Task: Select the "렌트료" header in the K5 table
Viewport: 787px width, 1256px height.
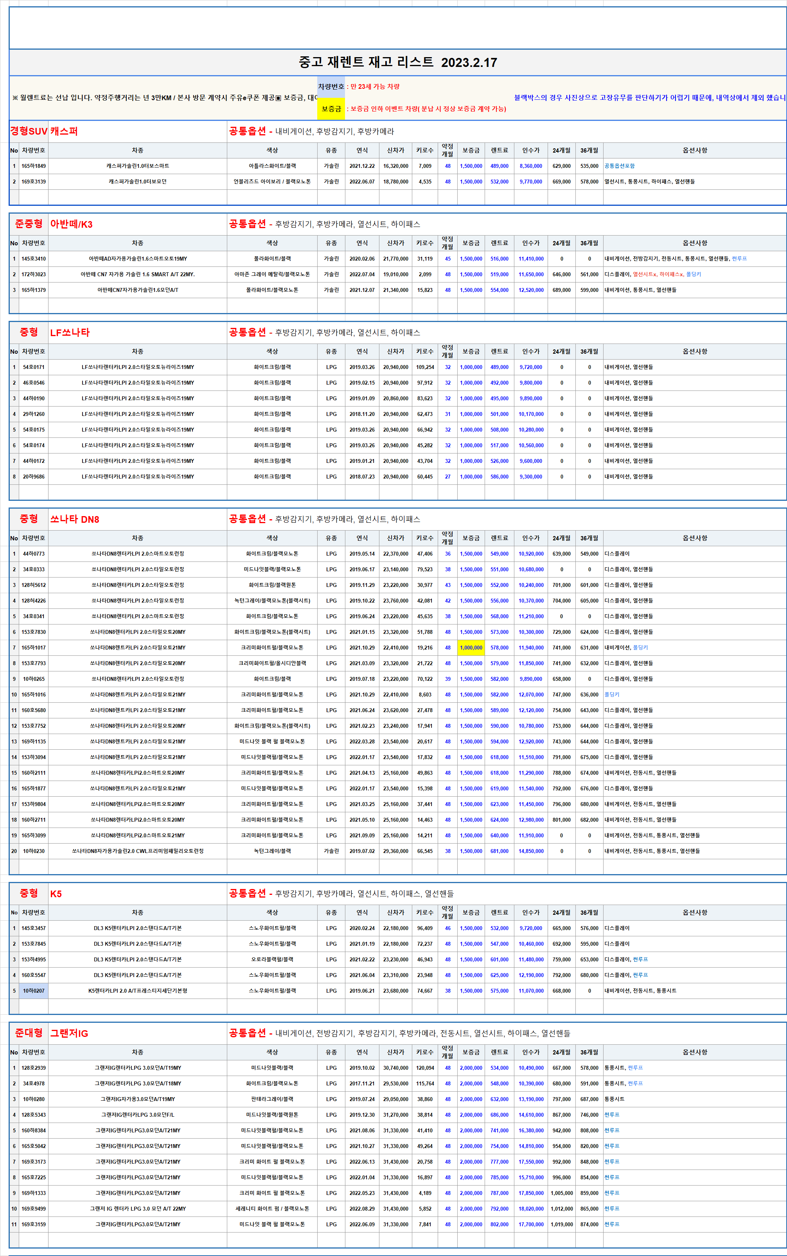Action: click(x=499, y=912)
